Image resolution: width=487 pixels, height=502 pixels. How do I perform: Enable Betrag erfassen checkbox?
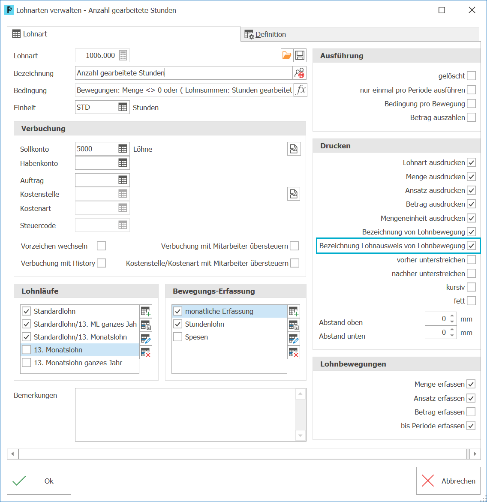click(471, 412)
